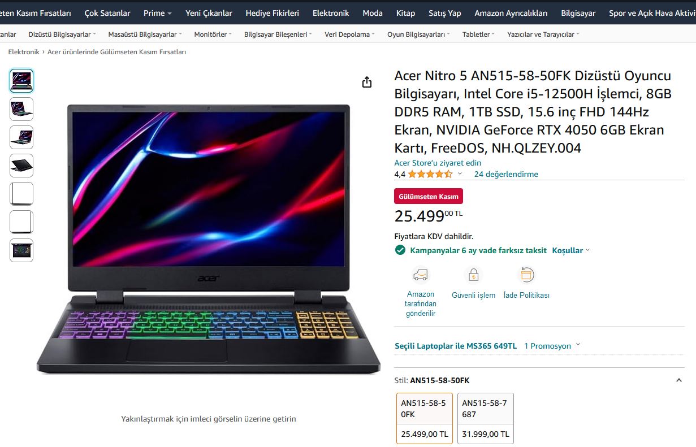
Task: Open the 24 değerlendirme reviews link
Action: point(506,174)
